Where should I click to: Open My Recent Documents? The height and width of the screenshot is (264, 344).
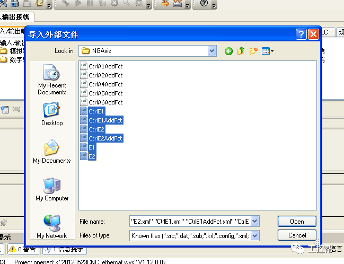click(x=52, y=78)
